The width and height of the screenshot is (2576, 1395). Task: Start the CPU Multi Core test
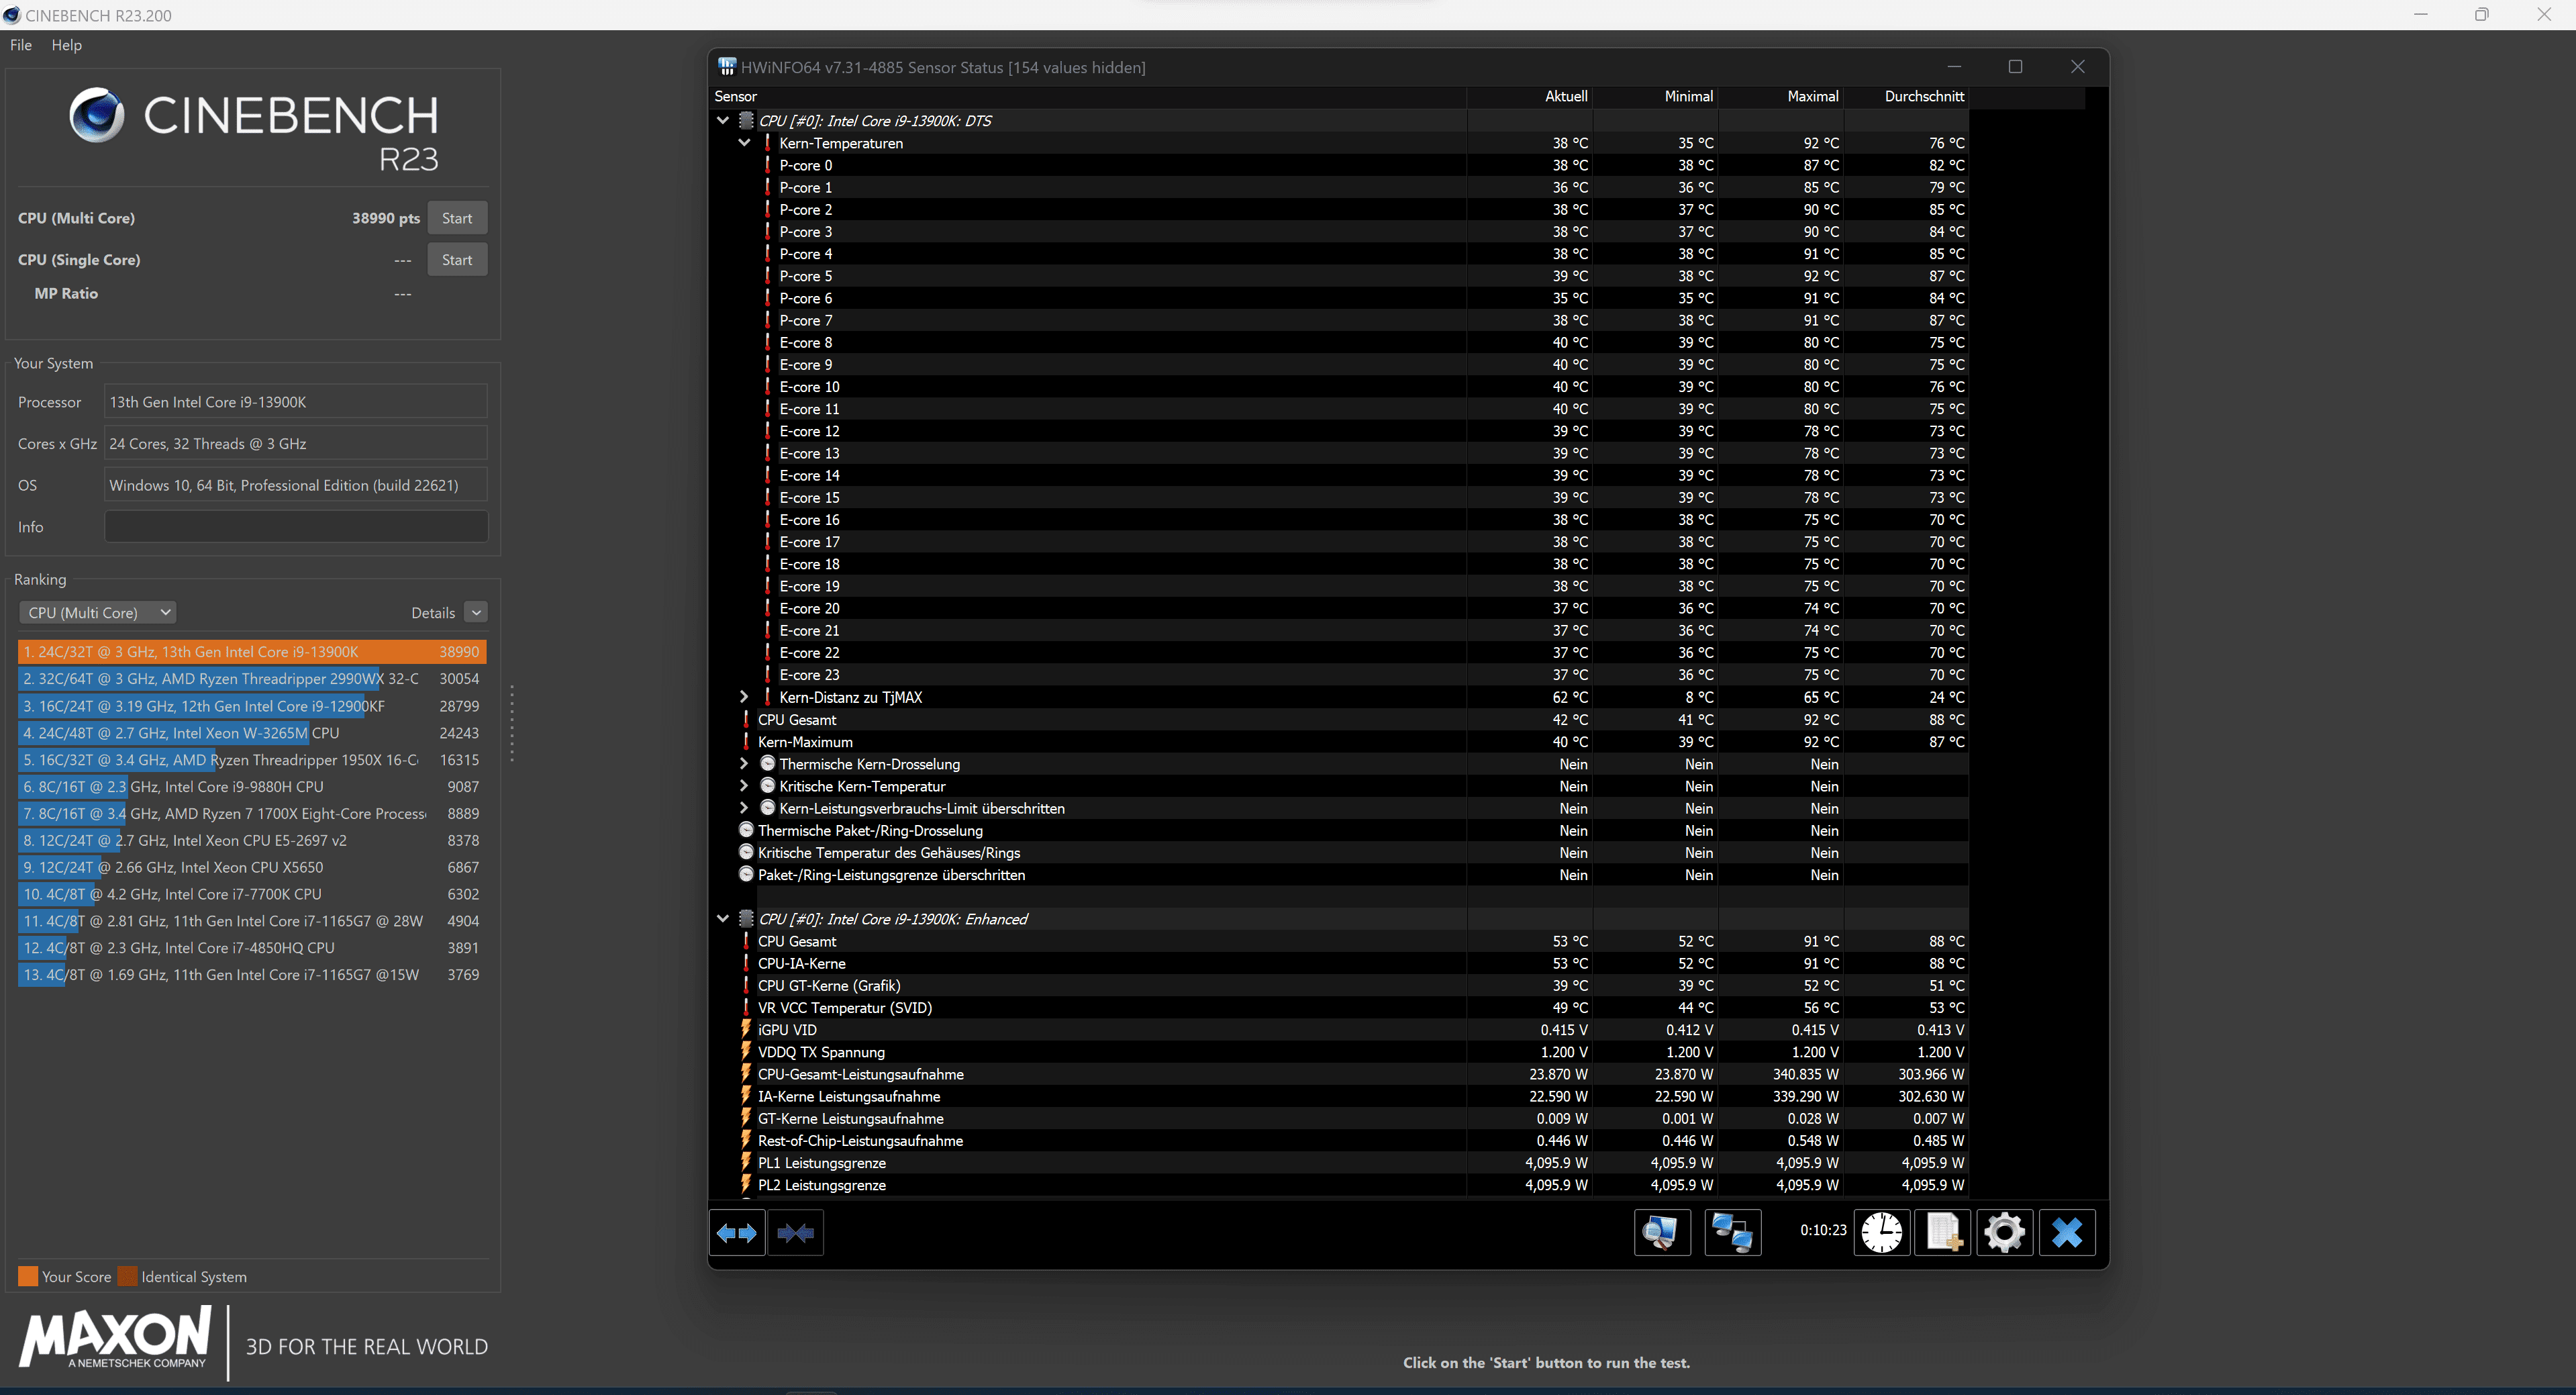[457, 218]
